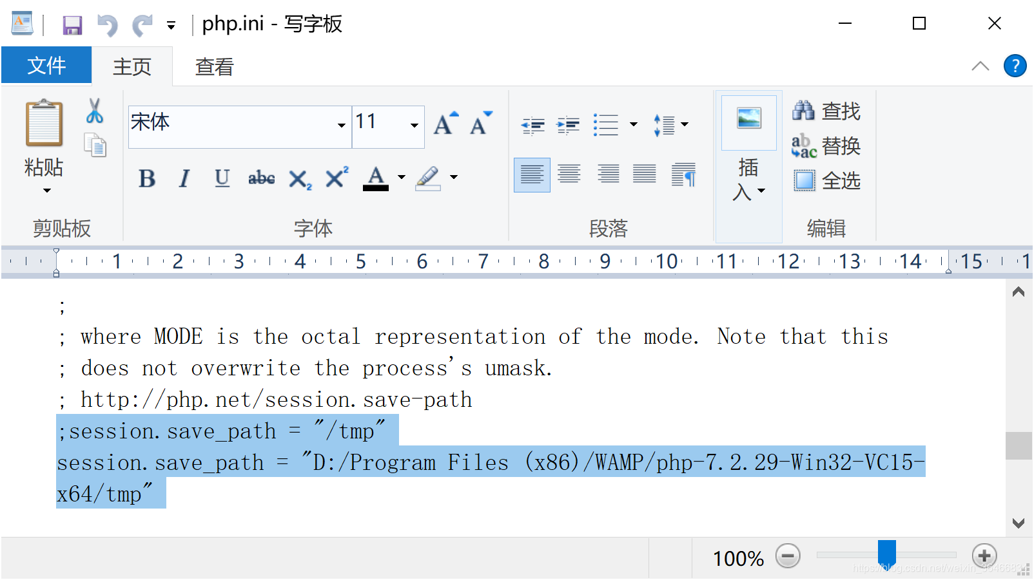Click the 100% zoom level text
This screenshot has height=580, width=1034.
[738, 558]
